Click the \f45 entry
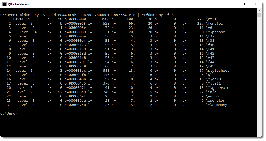 pos(210,66)
